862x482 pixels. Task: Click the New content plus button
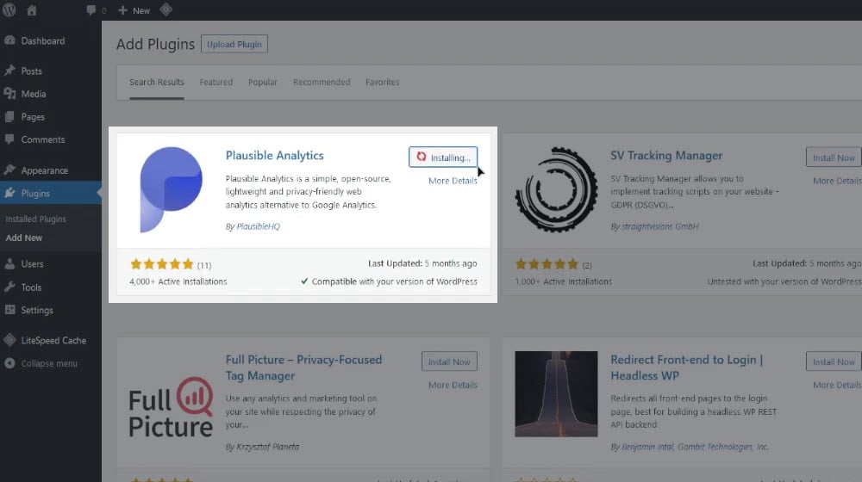(x=134, y=10)
